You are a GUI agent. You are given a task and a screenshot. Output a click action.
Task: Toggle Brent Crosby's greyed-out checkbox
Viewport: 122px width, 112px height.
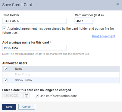tap(6, 74)
